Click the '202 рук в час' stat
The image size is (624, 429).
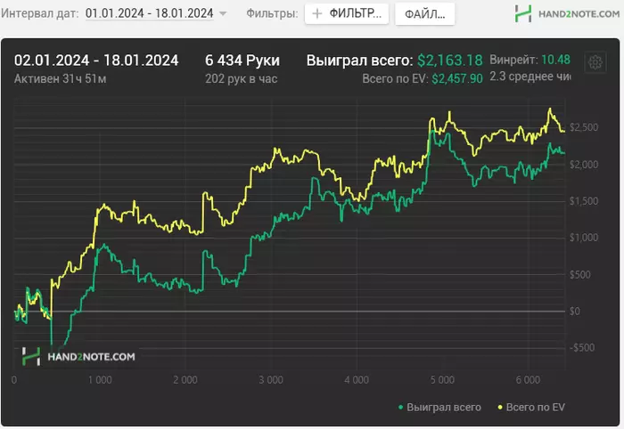point(243,78)
